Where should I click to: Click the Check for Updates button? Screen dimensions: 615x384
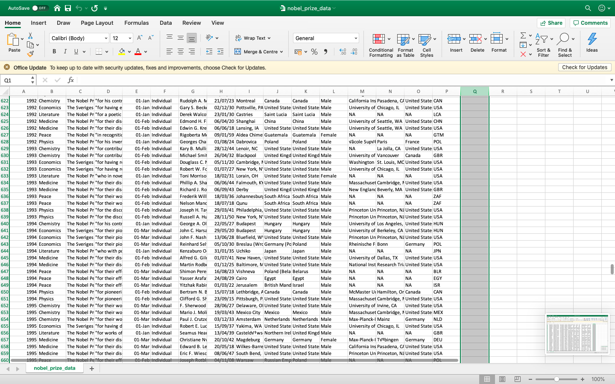point(585,67)
